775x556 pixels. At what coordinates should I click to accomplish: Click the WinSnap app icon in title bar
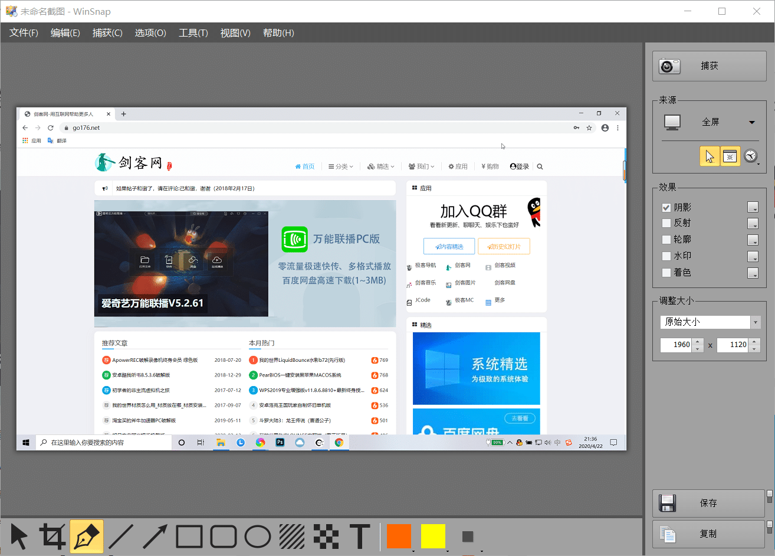11,11
